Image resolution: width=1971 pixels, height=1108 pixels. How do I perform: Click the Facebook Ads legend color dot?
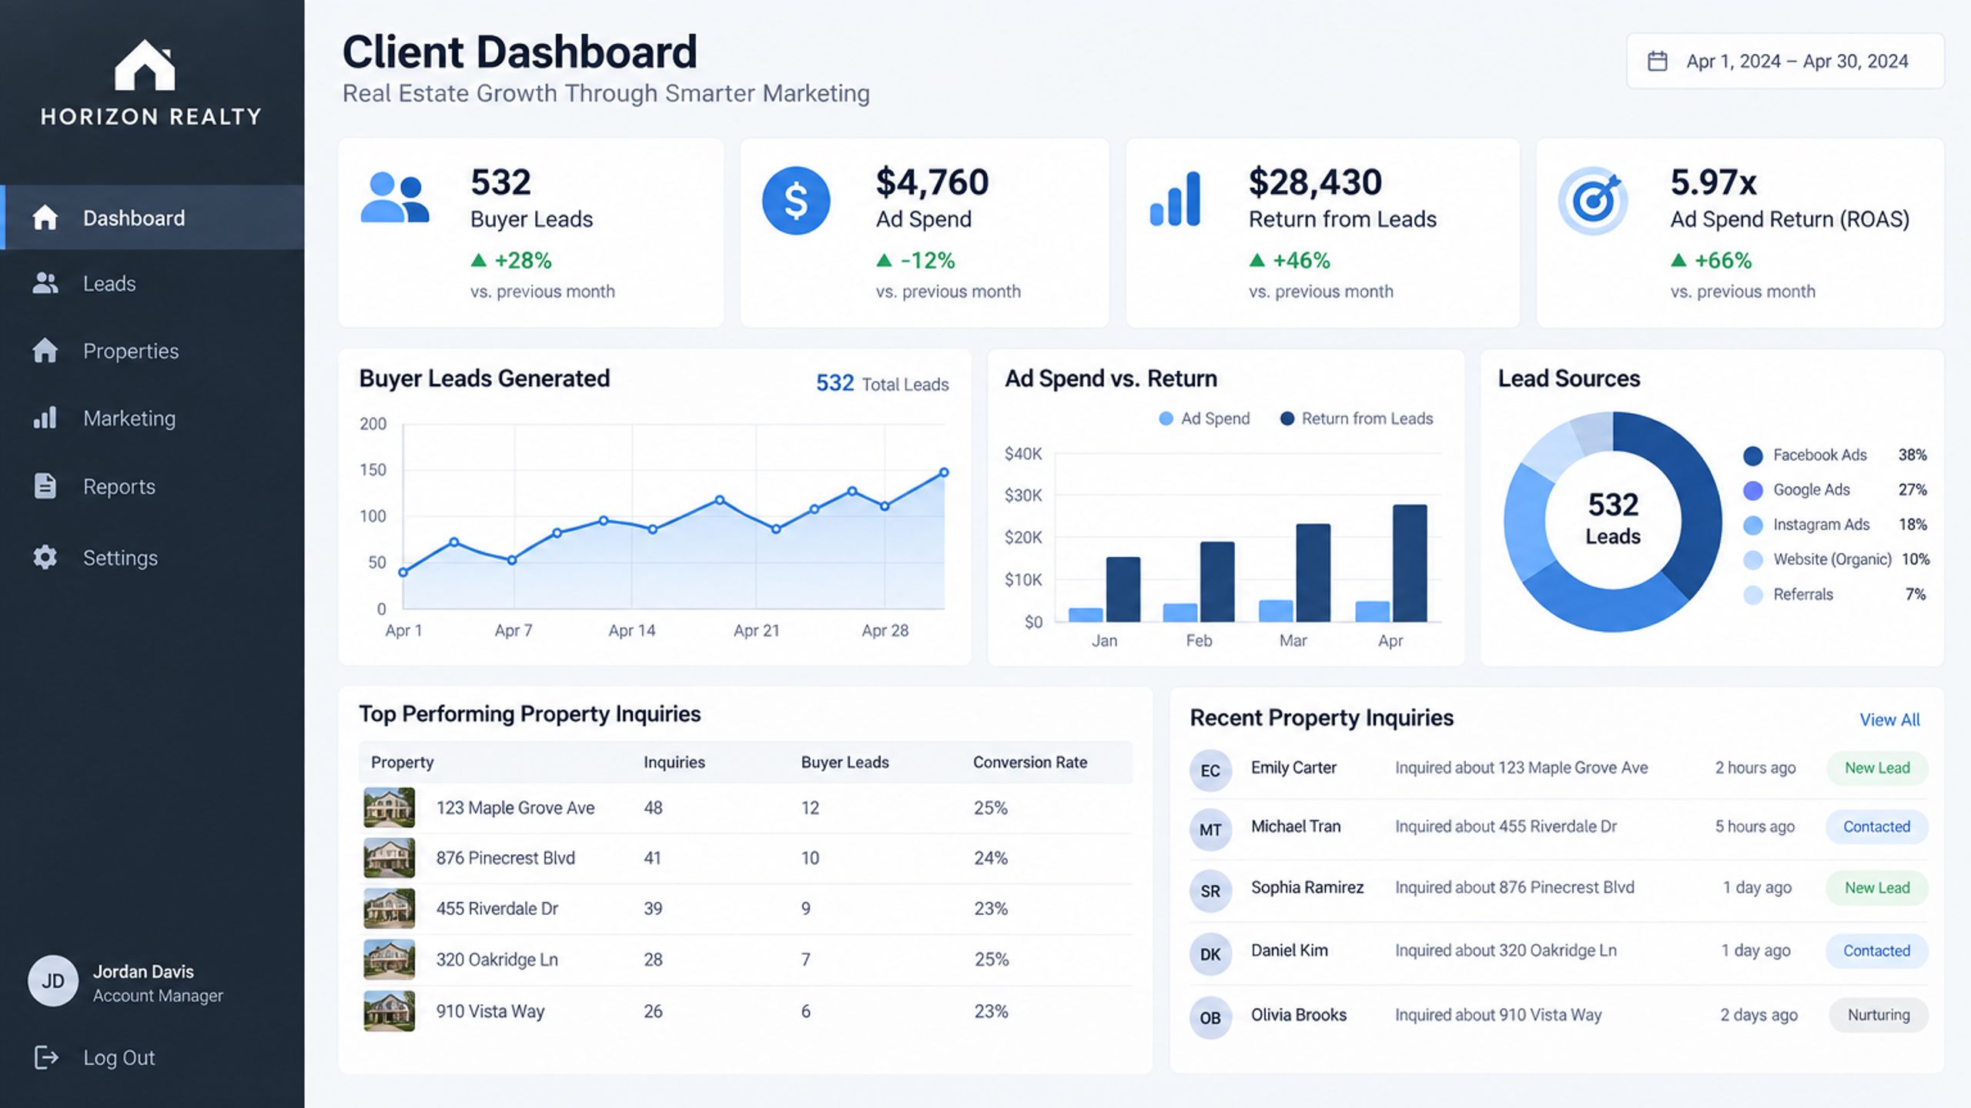pyautogui.click(x=1753, y=456)
